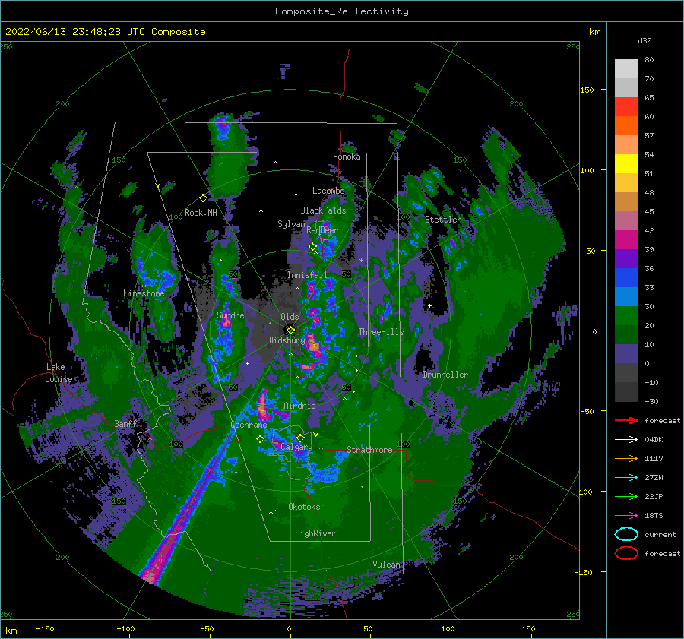Click the yellow diamond marker below Cochrane
The width and height of the screenshot is (684, 639).
pos(261,439)
